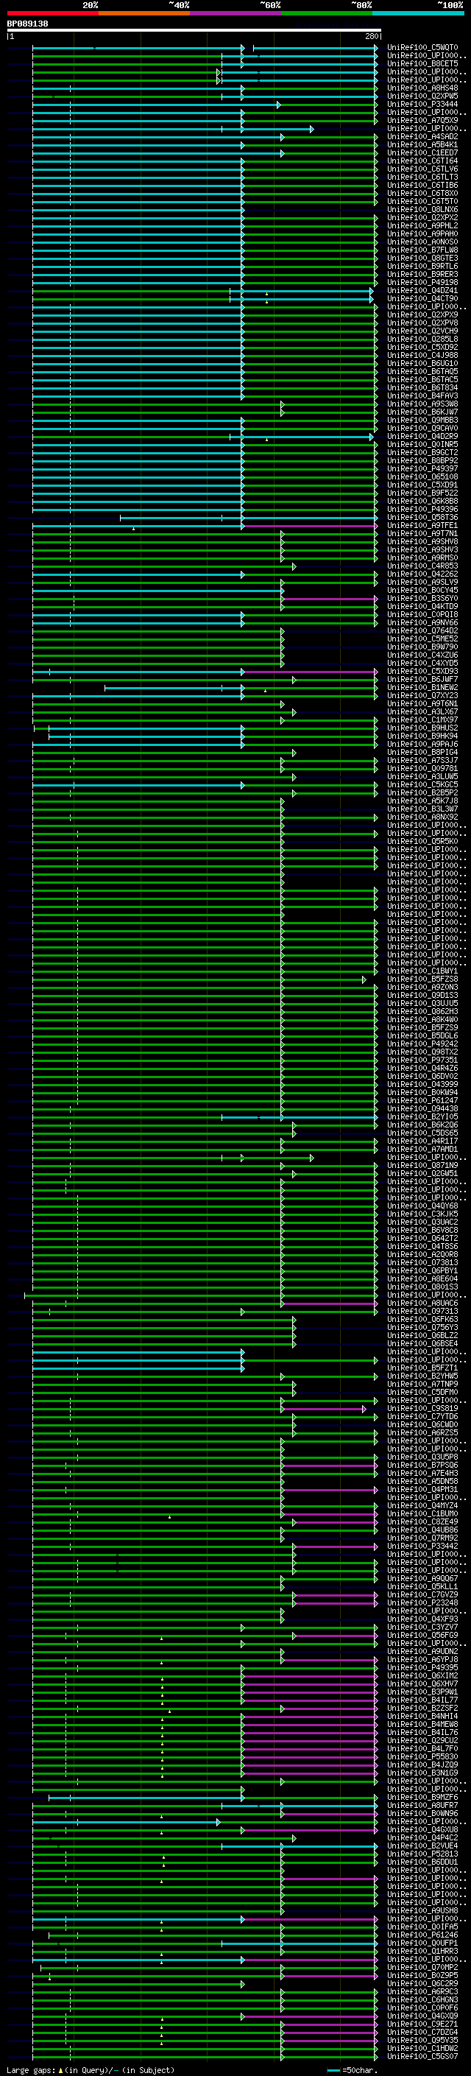Open hit UniRef100_P33444
This screenshot has width=471, height=2076.
tap(422, 104)
